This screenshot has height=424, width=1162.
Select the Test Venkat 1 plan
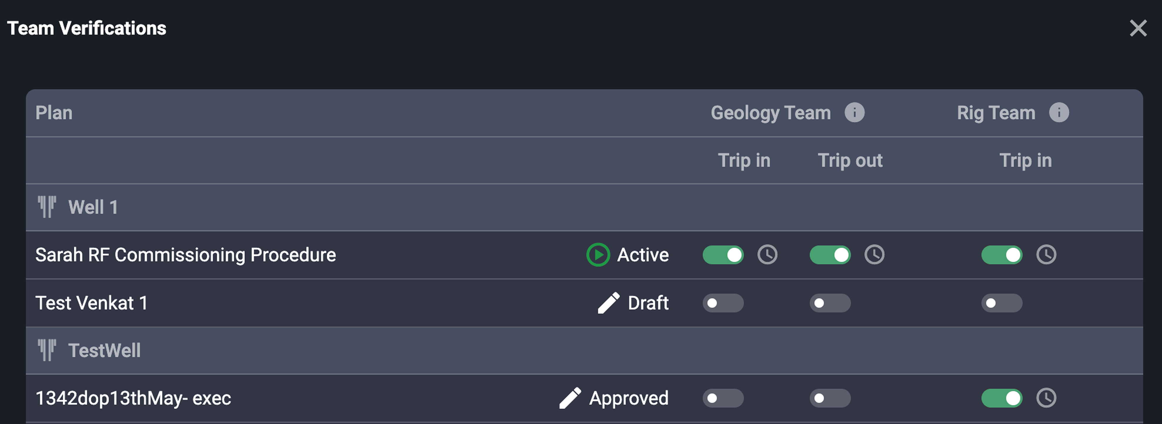(x=91, y=303)
